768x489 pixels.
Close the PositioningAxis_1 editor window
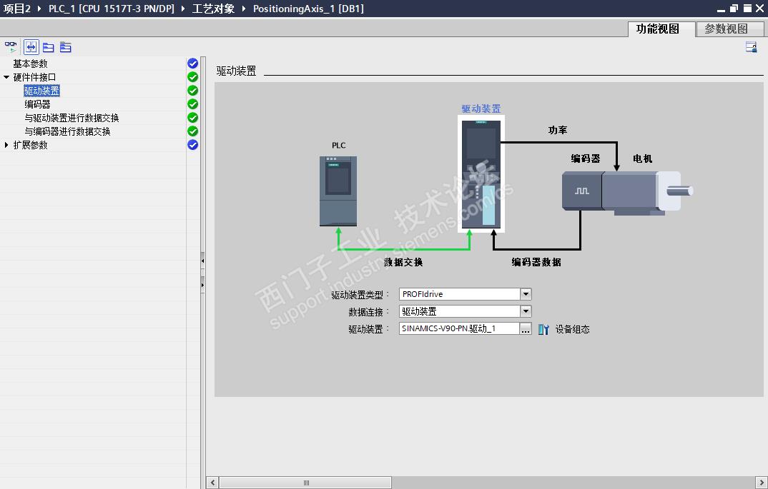tap(760, 9)
